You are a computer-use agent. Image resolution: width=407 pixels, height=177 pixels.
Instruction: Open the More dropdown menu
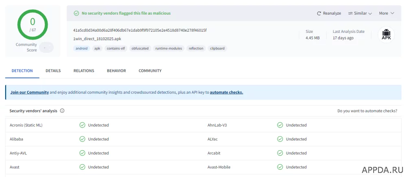386,13
